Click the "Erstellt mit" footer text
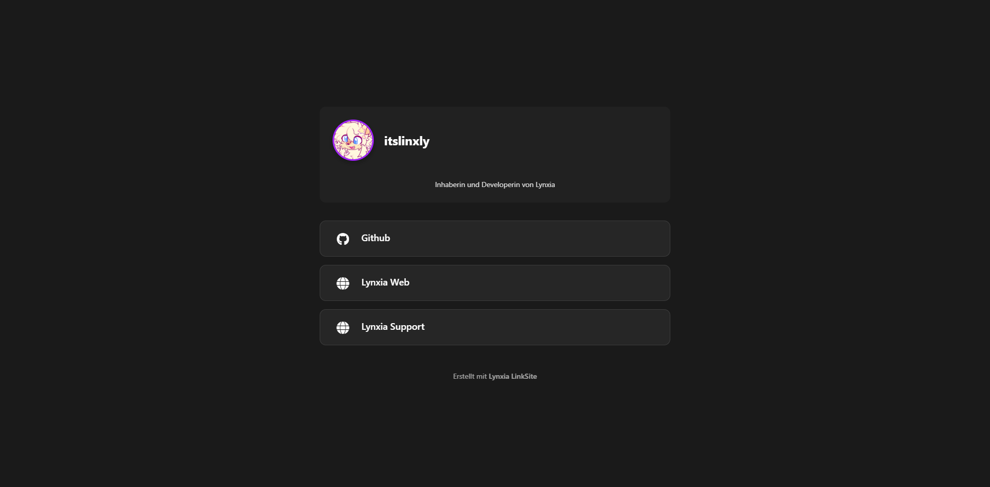The width and height of the screenshot is (990, 487). [x=470, y=376]
